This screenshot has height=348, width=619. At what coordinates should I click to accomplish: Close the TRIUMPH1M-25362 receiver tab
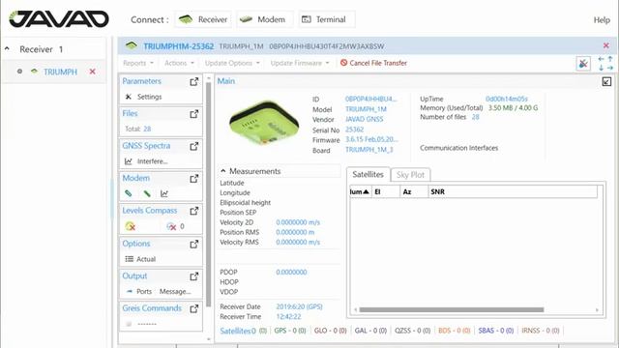606,45
